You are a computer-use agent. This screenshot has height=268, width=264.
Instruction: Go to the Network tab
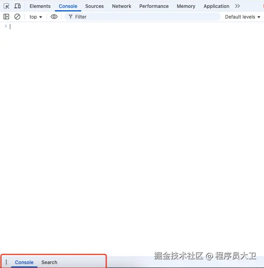tap(122, 6)
